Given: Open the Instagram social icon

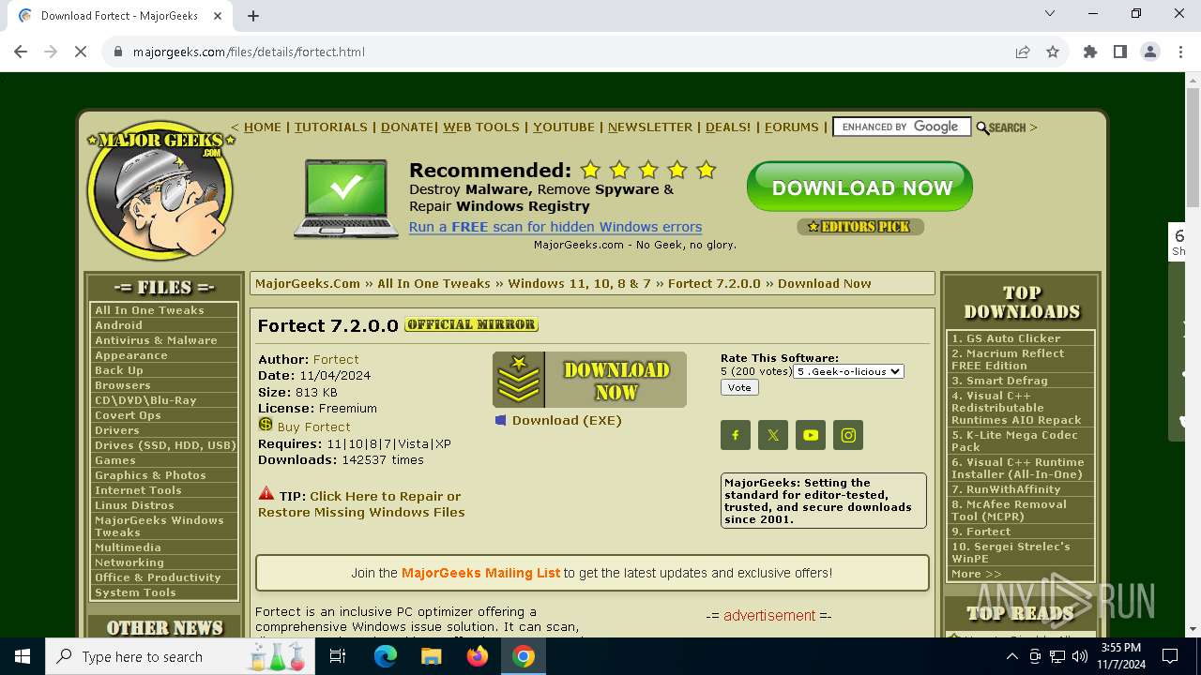Looking at the screenshot, I should pyautogui.click(x=848, y=435).
